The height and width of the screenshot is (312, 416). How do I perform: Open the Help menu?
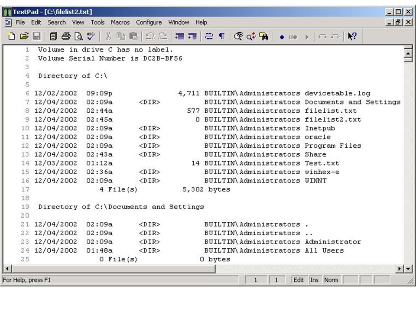[x=201, y=22]
